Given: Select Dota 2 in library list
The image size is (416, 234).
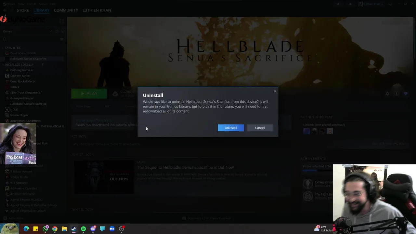Looking at the screenshot, I should point(15,87).
